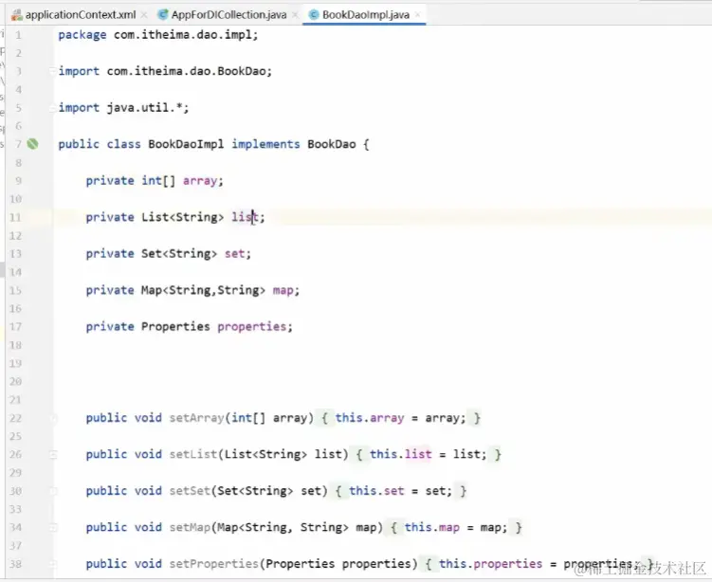
Task: Expand the folded setSet method at line 30
Action: pyautogui.click(x=53, y=491)
